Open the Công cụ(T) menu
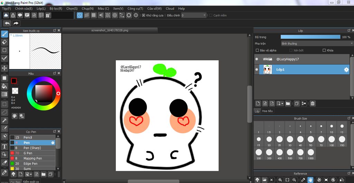The width and height of the screenshot is (354, 183). coord(135,9)
